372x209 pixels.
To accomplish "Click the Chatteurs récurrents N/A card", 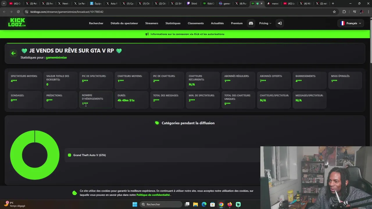I will click(203, 80).
